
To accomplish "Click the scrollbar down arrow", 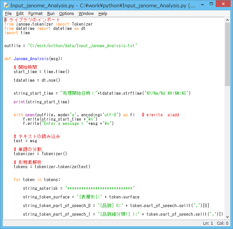I will pos(227,217).
